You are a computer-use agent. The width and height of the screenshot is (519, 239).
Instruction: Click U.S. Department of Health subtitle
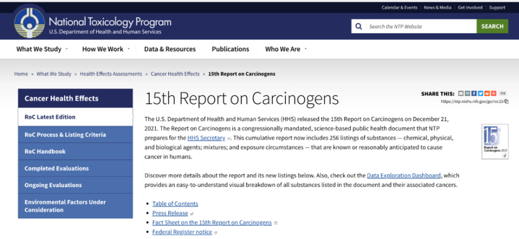coord(105,32)
